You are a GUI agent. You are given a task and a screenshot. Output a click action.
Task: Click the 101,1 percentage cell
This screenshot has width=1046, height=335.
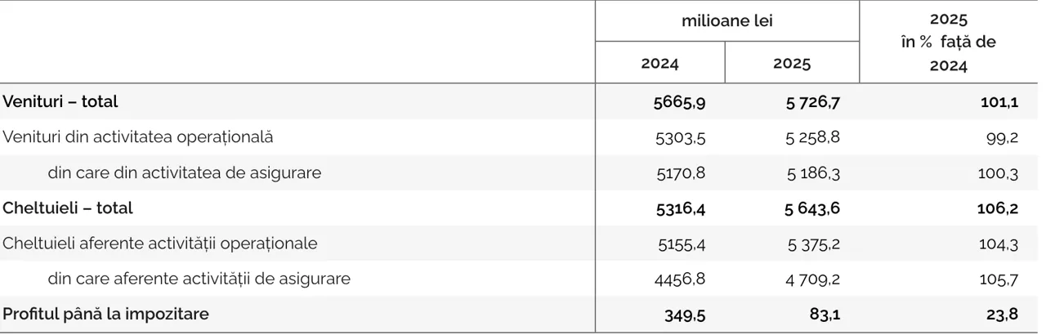pyautogui.click(x=999, y=102)
